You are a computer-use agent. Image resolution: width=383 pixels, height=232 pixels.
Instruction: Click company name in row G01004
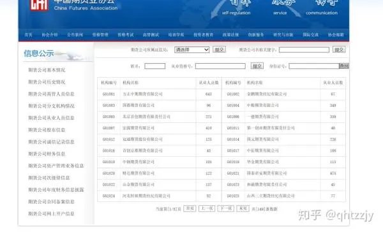click(262, 105)
